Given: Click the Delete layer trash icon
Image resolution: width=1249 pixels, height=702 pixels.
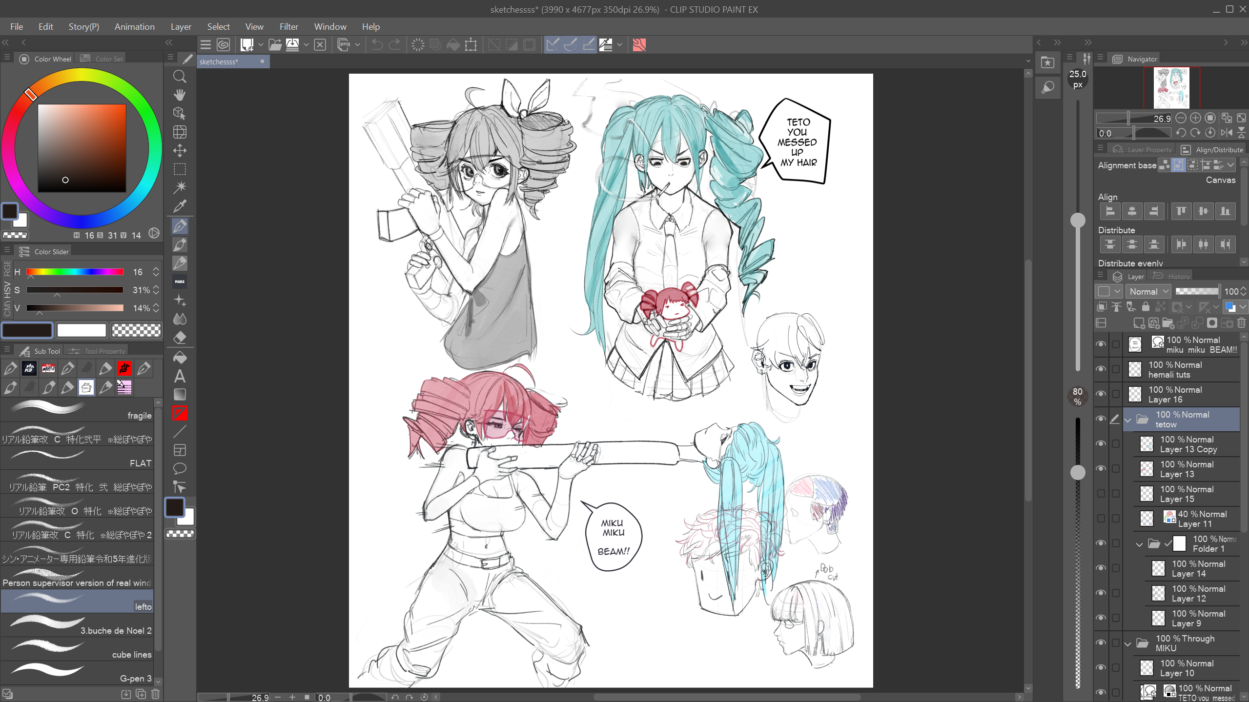Looking at the screenshot, I should point(1241,323).
